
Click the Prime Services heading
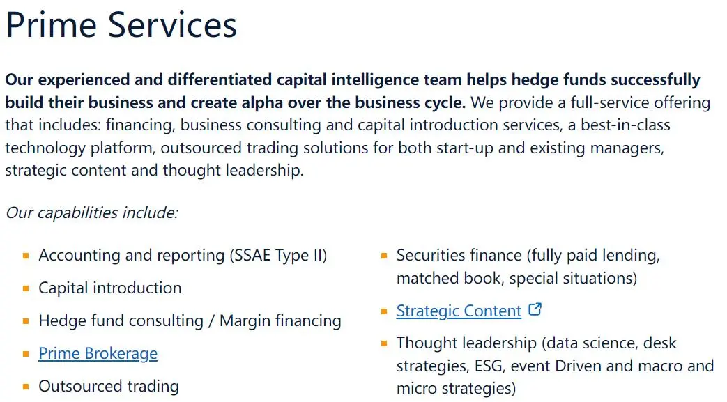point(121,25)
